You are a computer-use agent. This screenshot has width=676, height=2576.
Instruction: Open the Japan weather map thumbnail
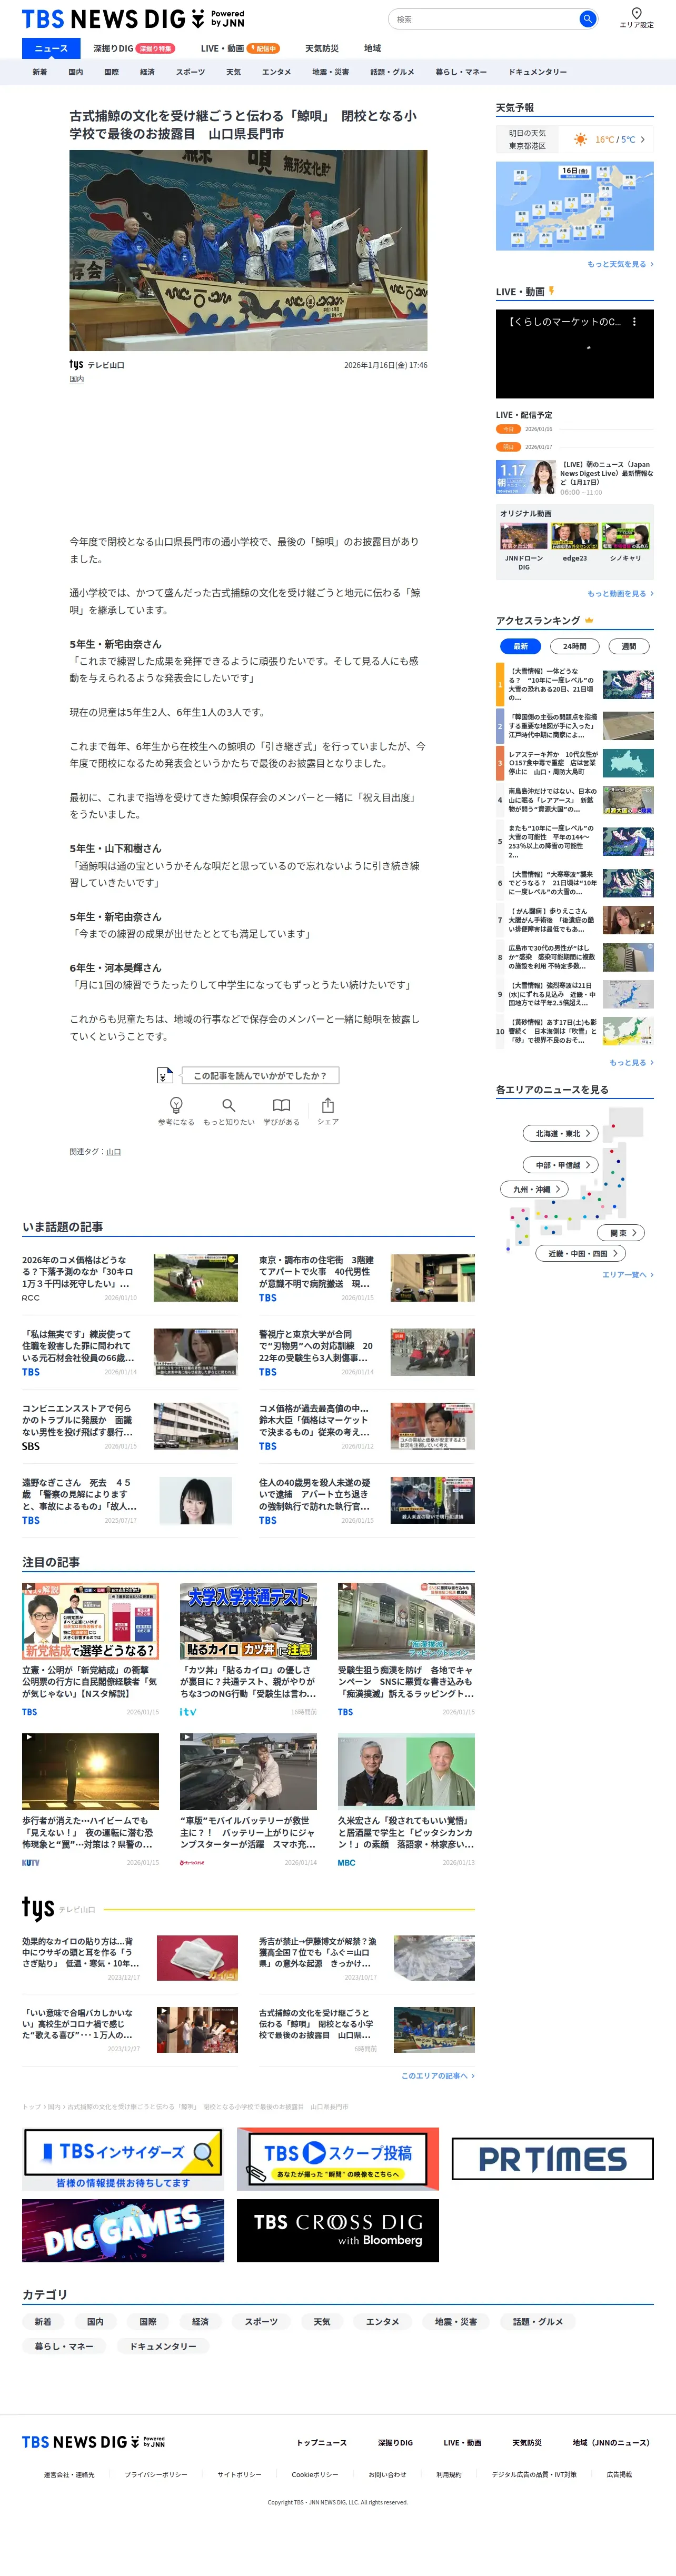(575, 206)
